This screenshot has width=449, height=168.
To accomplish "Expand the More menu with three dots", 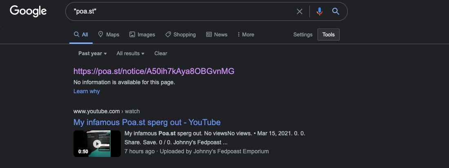I will coord(246,34).
